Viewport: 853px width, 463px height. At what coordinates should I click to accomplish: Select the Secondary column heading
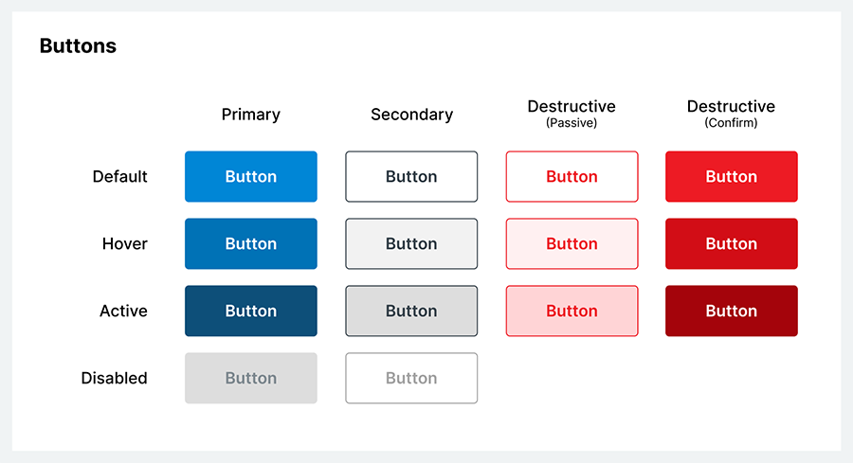[412, 115]
